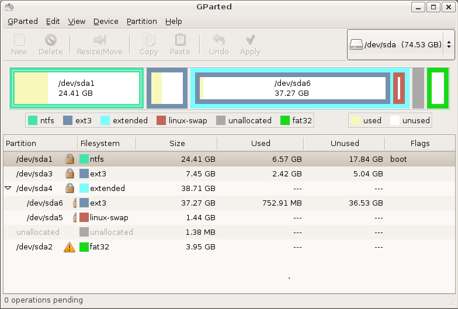Click the ext3 color swatch in legend
The width and height of the screenshot is (458, 309).
[x=68, y=120]
